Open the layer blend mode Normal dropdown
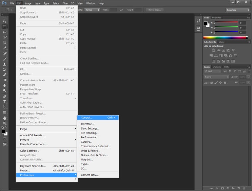Viewport: 252px width, 191px height. [x=216, y=77]
